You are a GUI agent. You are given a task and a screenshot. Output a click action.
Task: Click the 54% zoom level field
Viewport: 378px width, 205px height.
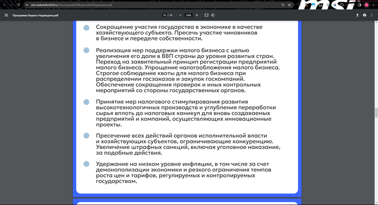pos(188,15)
